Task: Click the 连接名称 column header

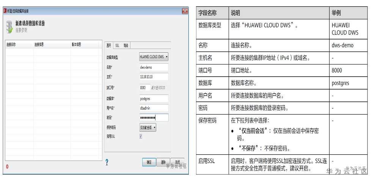Action: tap(19, 44)
